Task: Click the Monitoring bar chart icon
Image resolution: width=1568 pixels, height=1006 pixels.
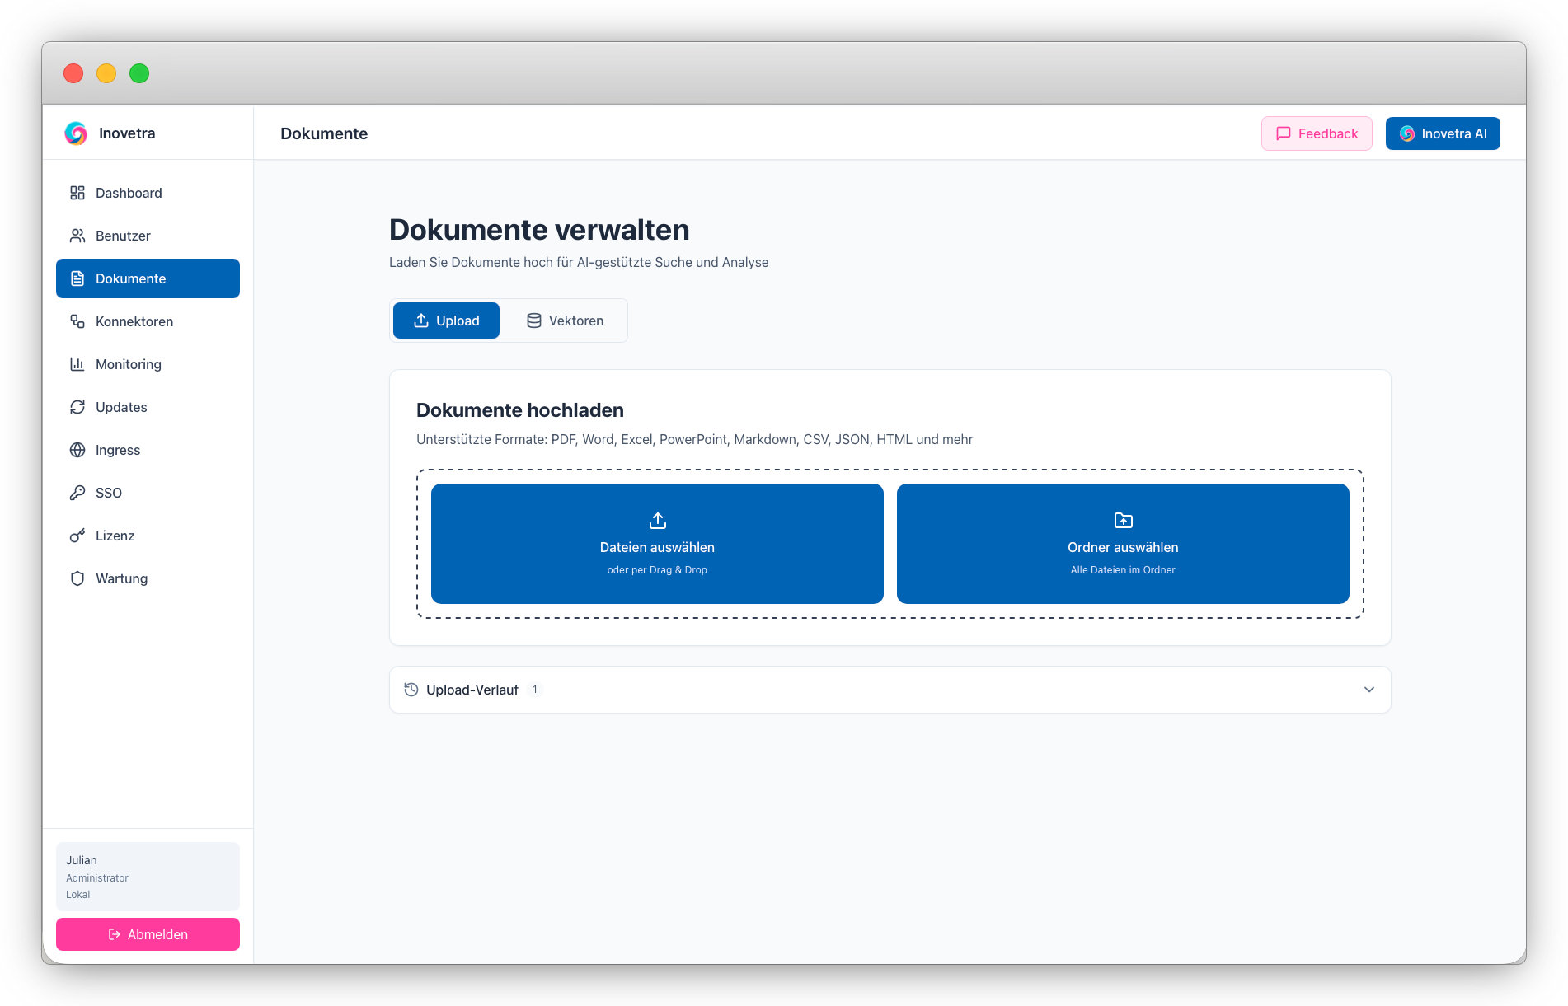Action: 77,364
